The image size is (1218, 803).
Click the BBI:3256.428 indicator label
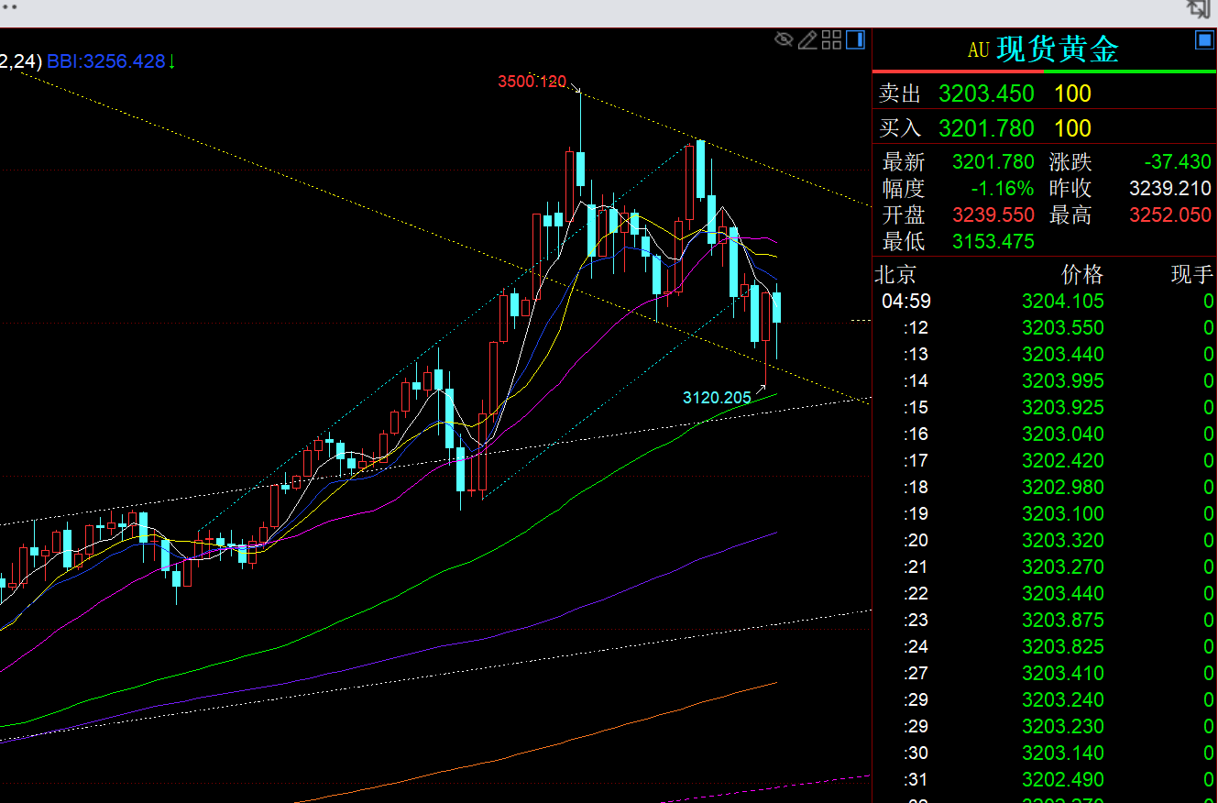(105, 61)
